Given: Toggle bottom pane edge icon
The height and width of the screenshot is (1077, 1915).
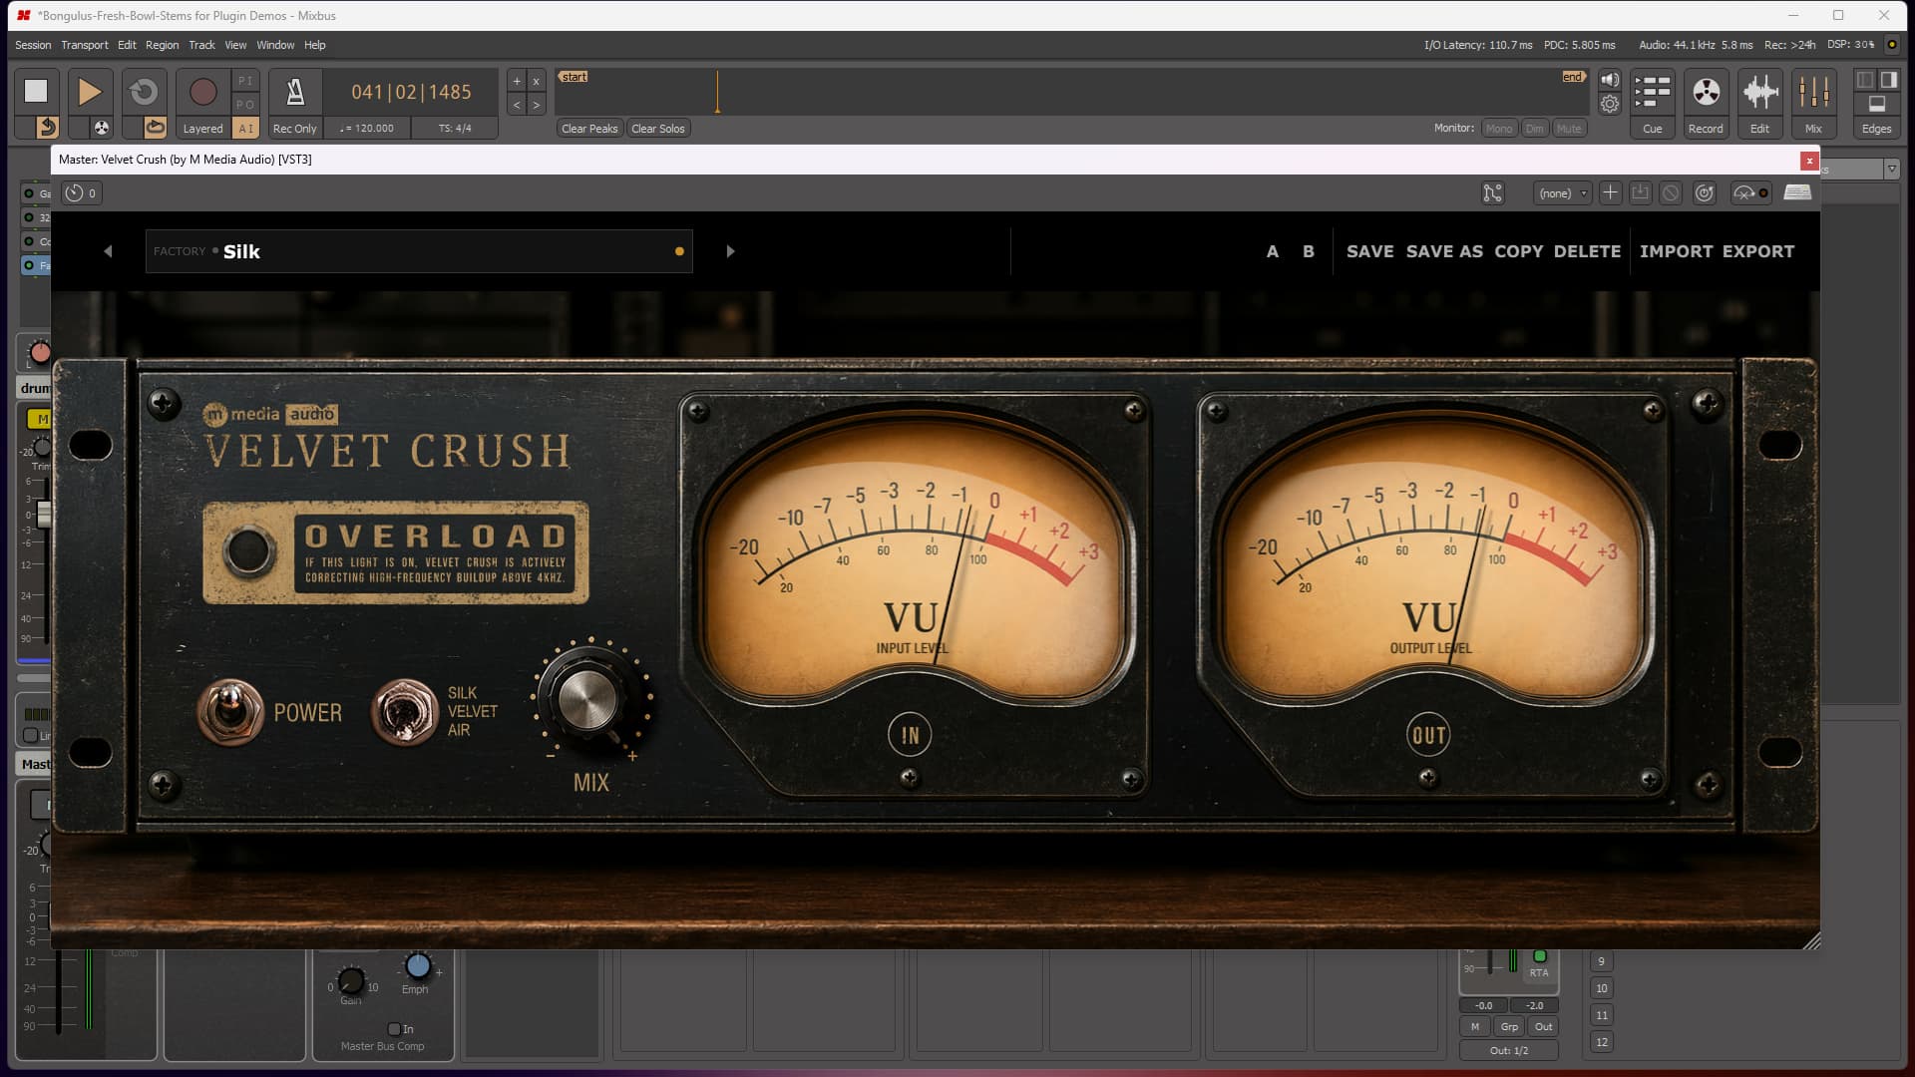Looking at the screenshot, I should (1876, 104).
